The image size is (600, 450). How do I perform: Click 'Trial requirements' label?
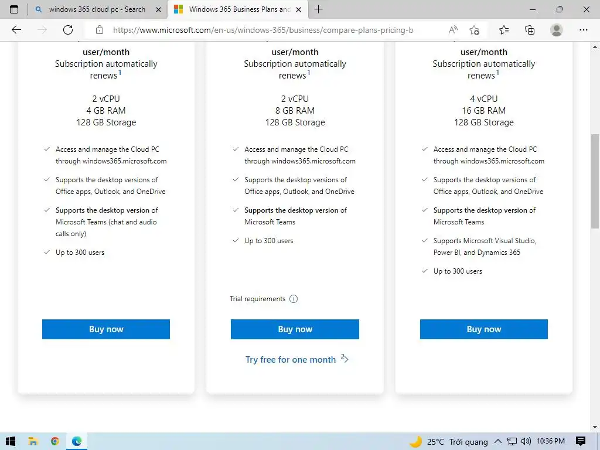[x=258, y=299]
